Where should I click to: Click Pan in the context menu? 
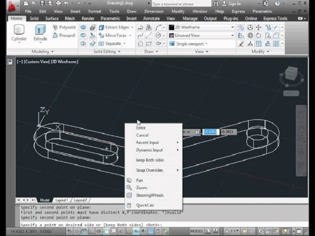(x=139, y=180)
